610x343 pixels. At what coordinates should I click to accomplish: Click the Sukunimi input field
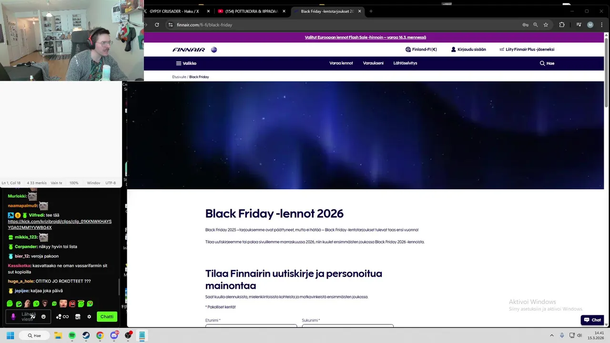click(348, 325)
